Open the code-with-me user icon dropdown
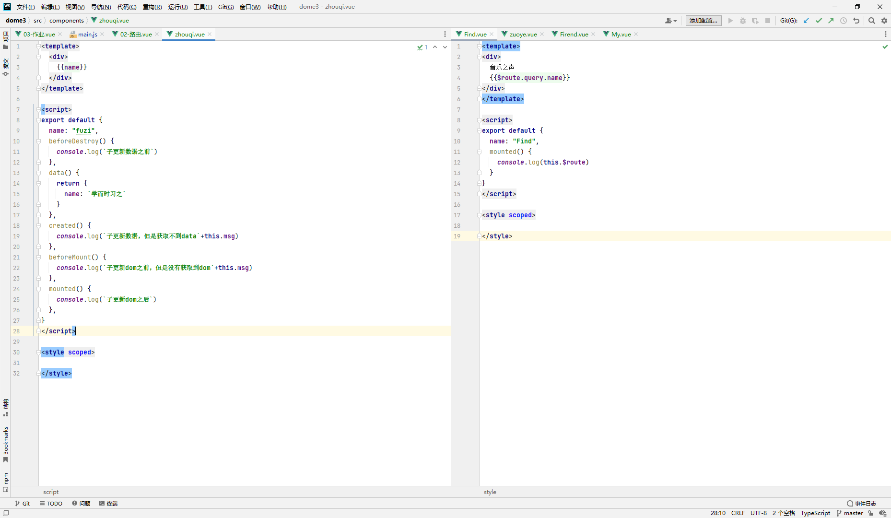 (x=670, y=21)
